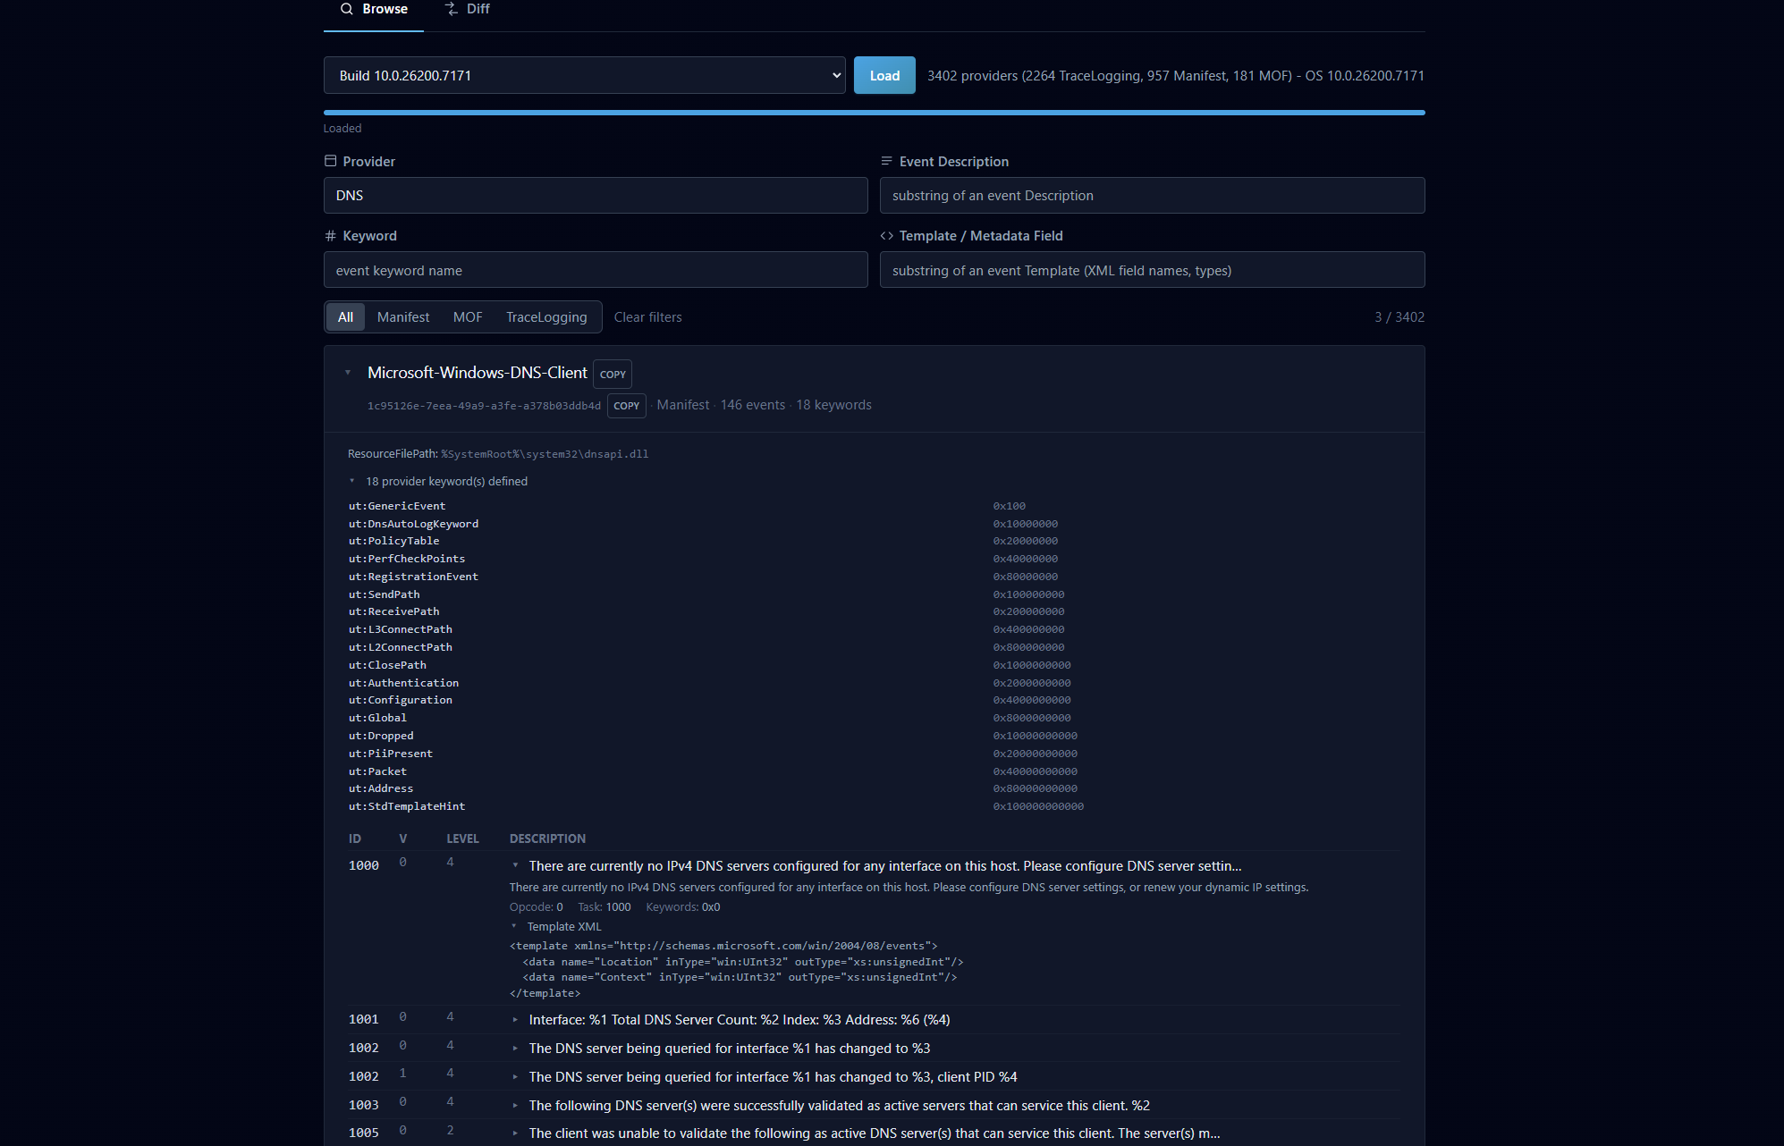Click the ut:PerfCheckPoints keyword

[407, 559]
